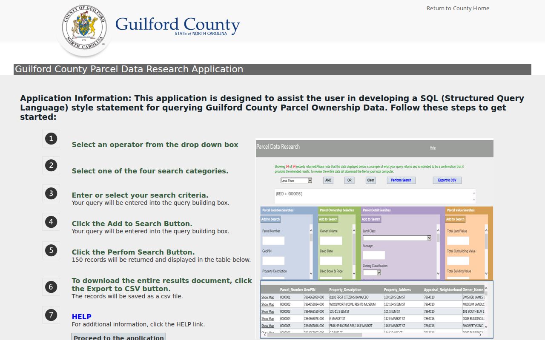Viewport: 545px width, 340px height.
Task: Click 'Select one of the four search categories.' text
Action: 150,171
